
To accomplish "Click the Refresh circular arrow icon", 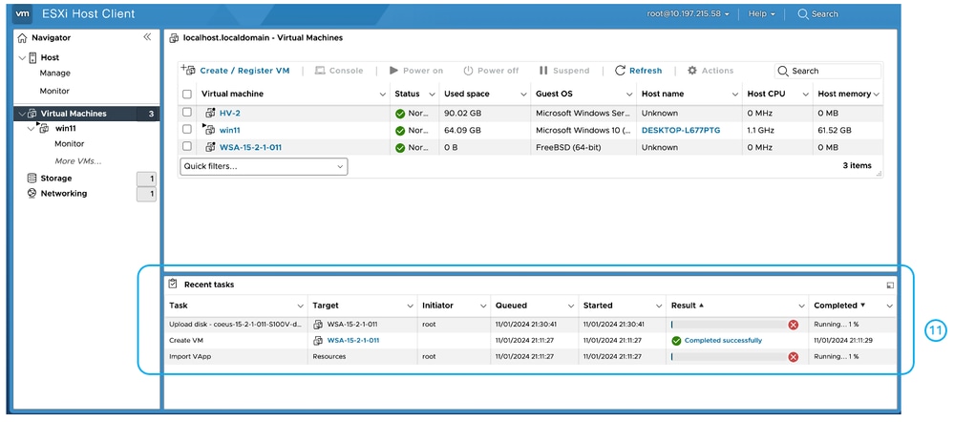I will click(x=620, y=71).
